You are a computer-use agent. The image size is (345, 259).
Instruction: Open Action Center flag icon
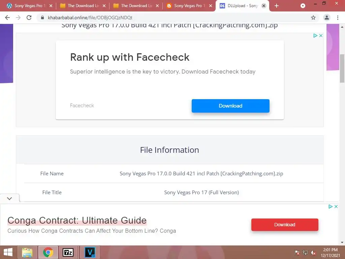(297, 252)
